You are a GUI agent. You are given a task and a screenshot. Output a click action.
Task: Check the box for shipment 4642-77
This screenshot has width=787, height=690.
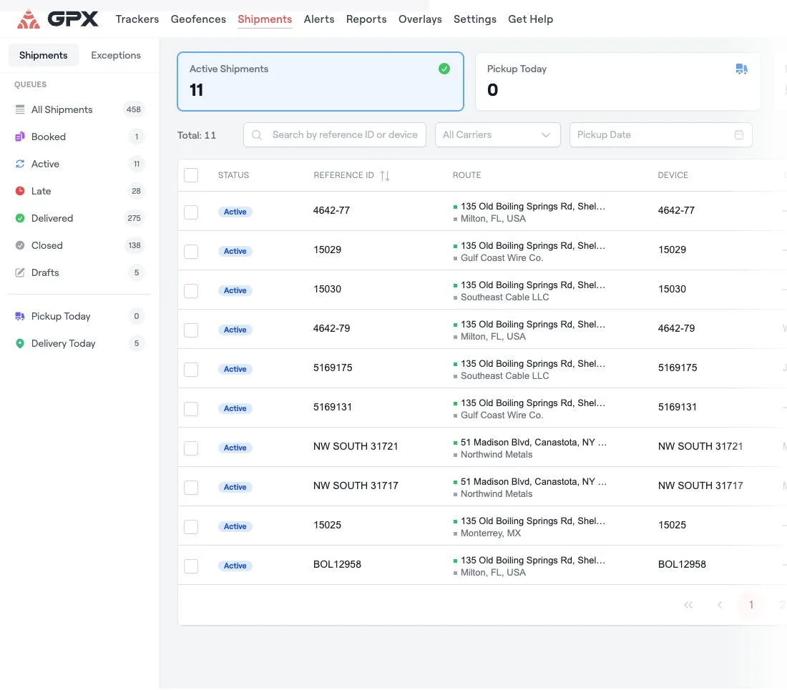click(191, 212)
